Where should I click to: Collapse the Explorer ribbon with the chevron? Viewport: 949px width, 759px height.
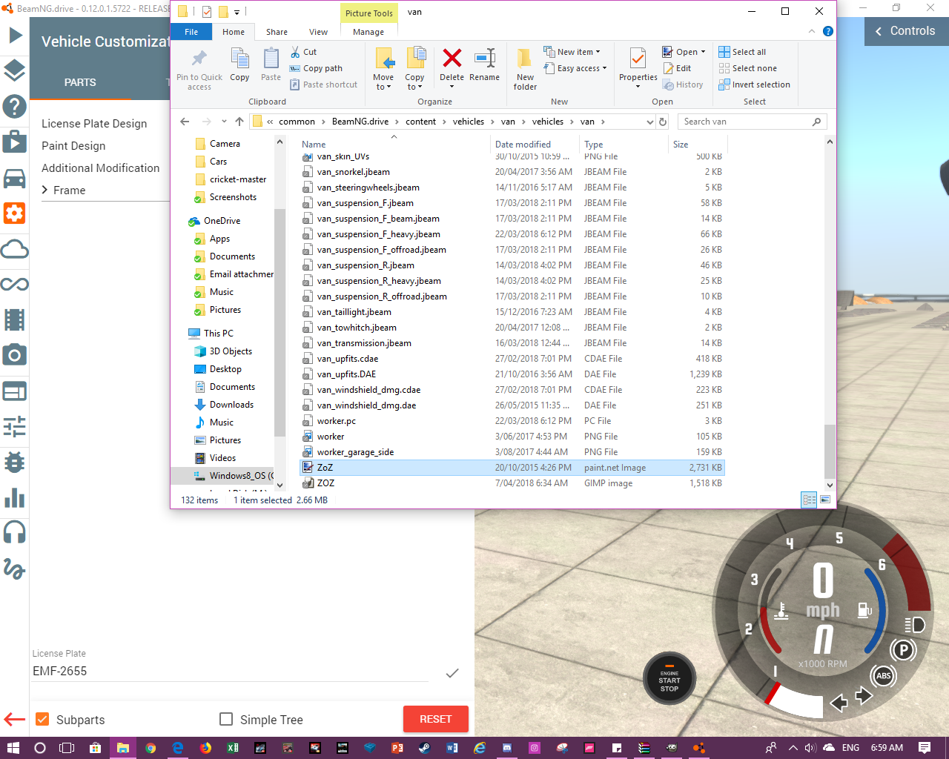pos(812,31)
